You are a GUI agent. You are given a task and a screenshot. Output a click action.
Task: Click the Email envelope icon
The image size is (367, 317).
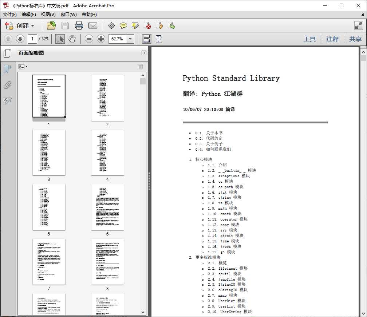(93, 25)
